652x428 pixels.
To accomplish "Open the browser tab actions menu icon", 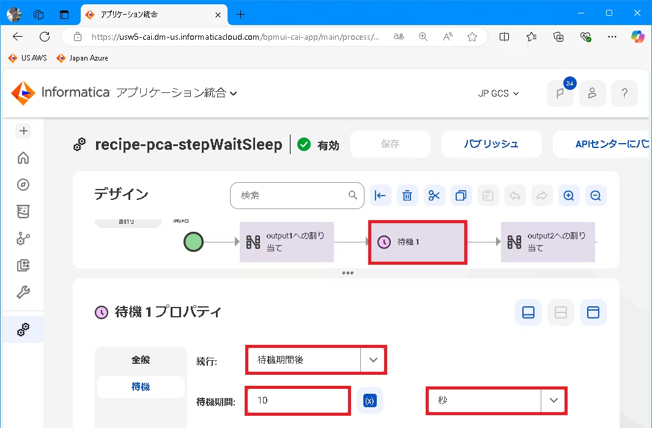I will click(x=64, y=15).
